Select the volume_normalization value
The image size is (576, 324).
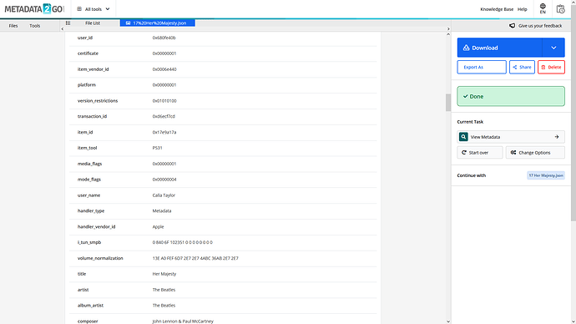pos(195,258)
